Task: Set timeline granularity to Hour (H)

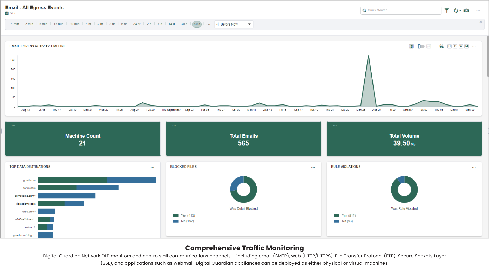Action: coord(449,46)
